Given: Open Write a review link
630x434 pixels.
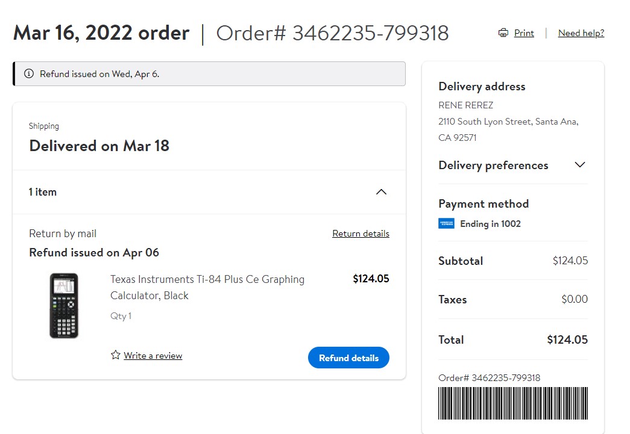Looking at the screenshot, I should [x=153, y=356].
